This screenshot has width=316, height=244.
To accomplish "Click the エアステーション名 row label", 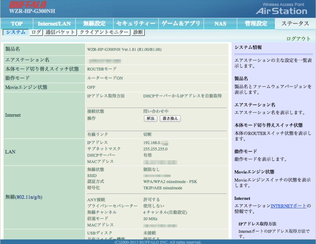I will (27, 60).
